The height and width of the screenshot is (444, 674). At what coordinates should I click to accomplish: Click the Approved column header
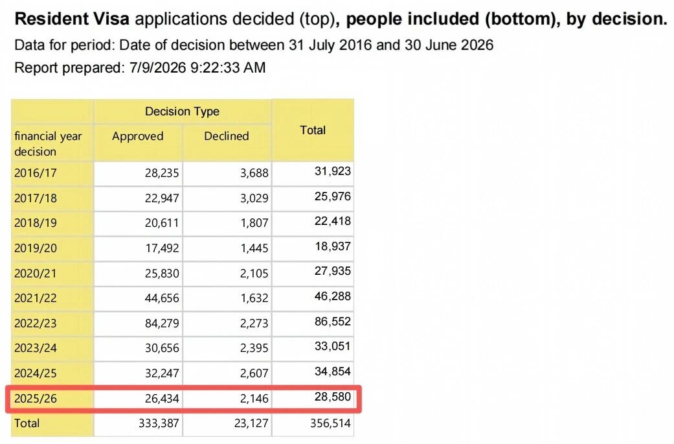(137, 136)
